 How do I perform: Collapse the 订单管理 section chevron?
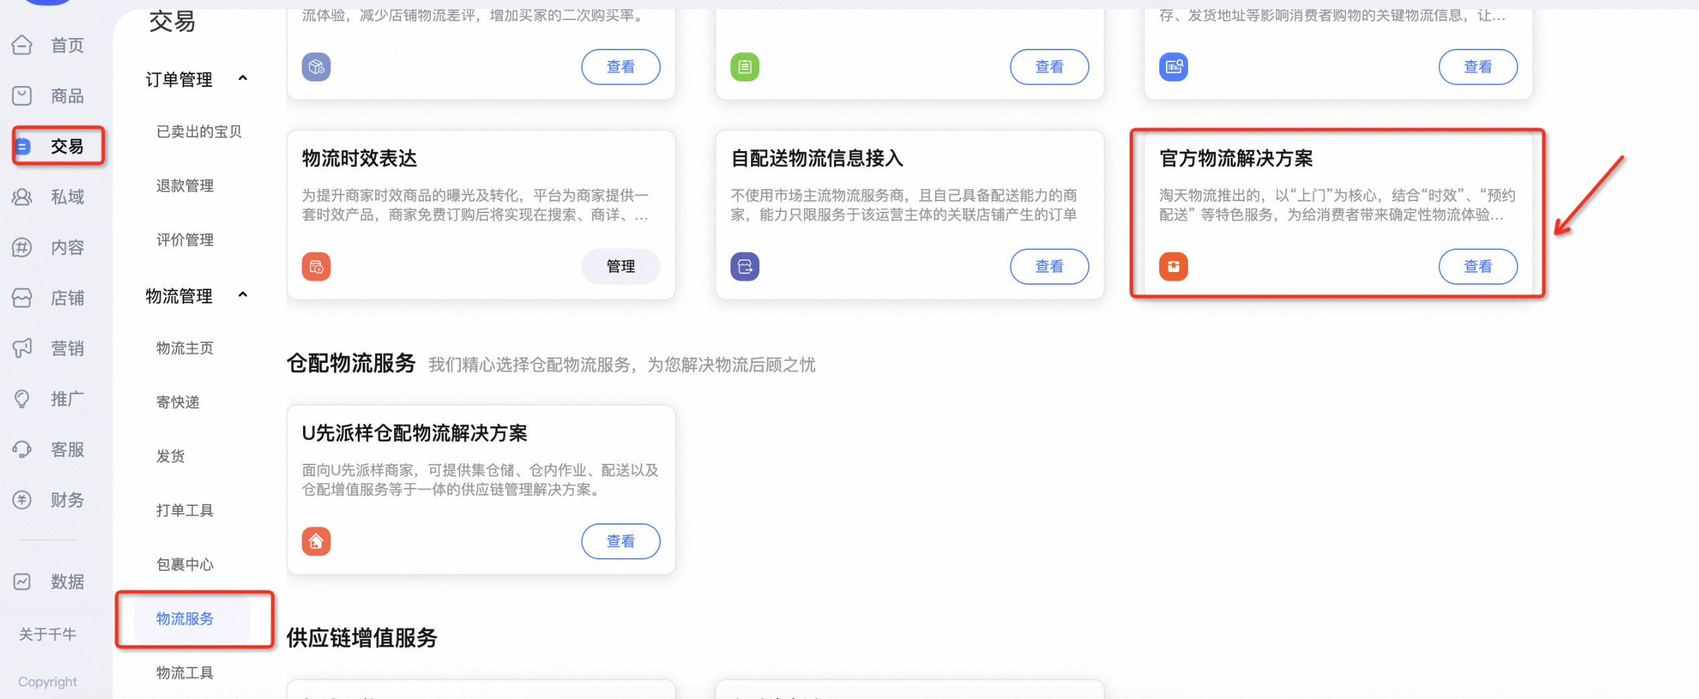(x=243, y=79)
